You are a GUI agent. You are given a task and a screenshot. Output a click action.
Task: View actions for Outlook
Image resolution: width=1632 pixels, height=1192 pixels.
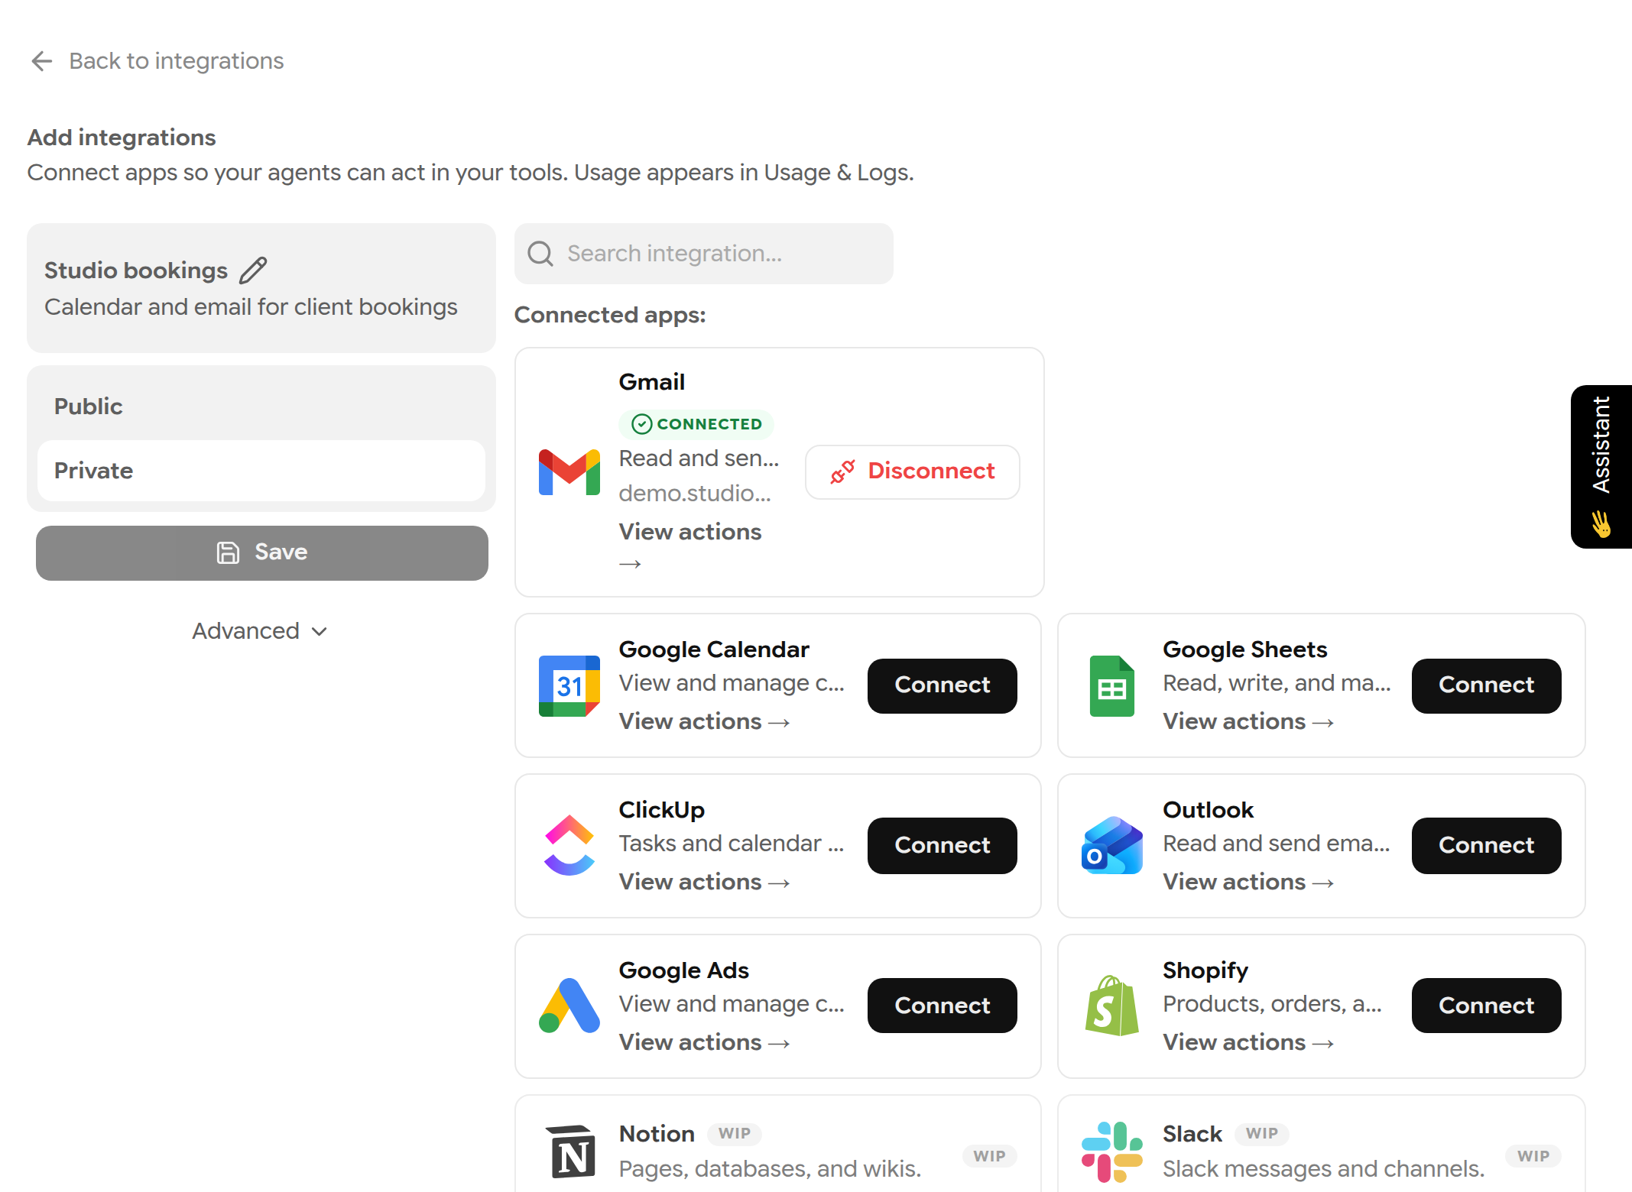click(1248, 883)
